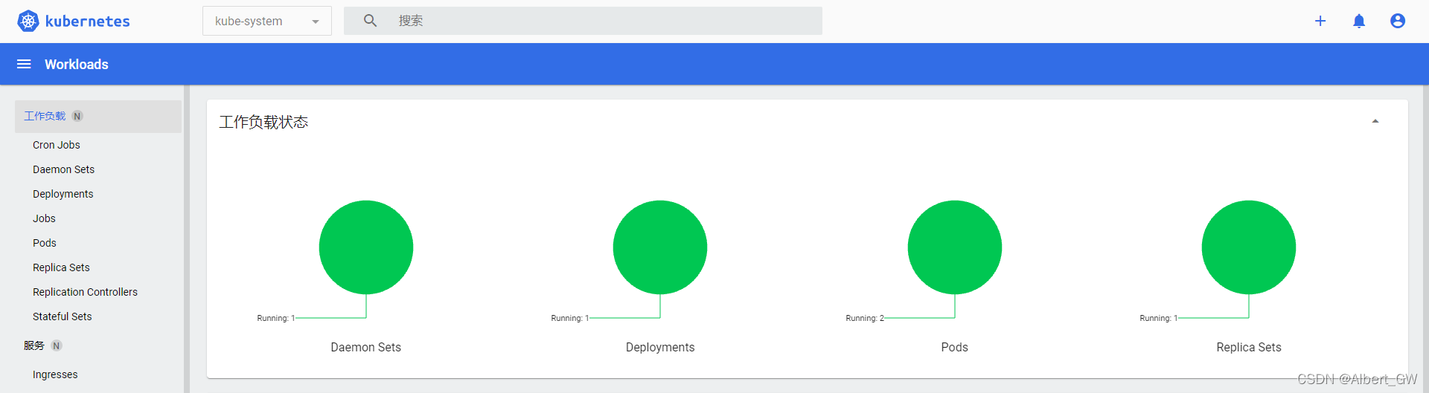Open Ingresses in sidebar
1429x393 pixels.
tap(55, 374)
